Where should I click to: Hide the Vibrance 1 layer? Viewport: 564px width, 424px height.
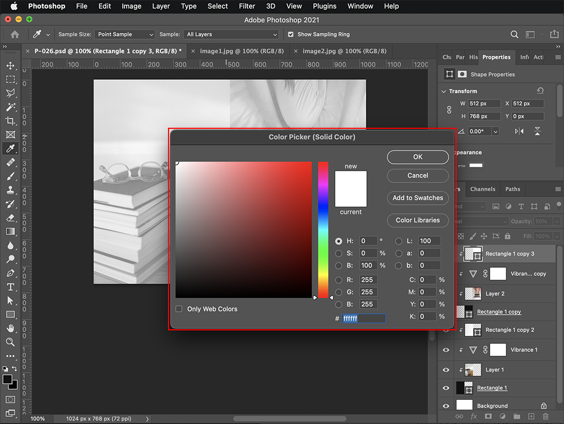(x=446, y=350)
